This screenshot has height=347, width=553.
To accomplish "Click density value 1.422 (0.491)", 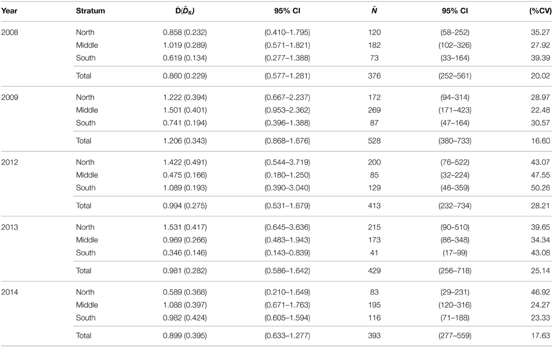I will click(185, 162).
